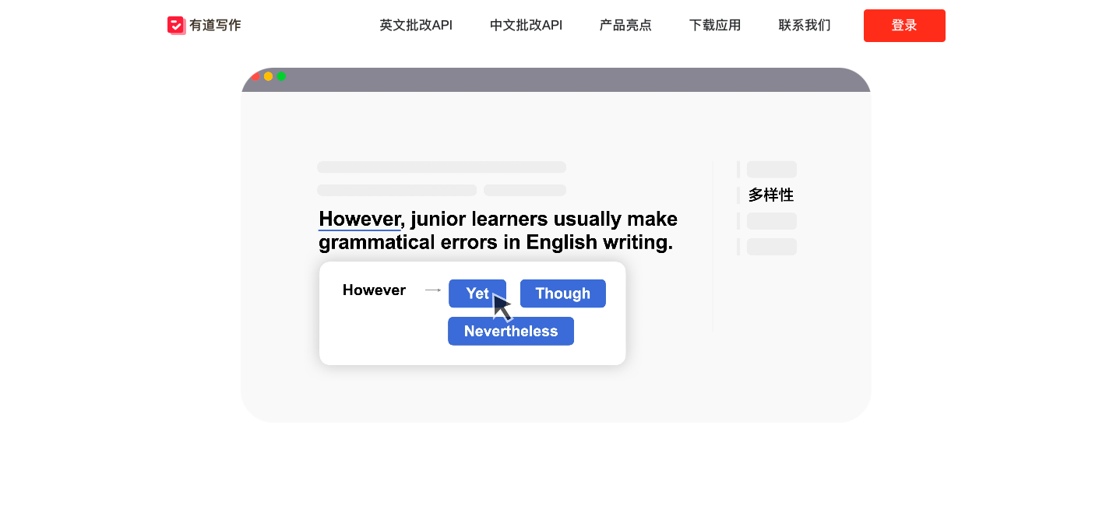This screenshot has height=513, width=1106.
Task: Click the gray sidebar placeholder directly below 多样性
Action: coord(771,221)
